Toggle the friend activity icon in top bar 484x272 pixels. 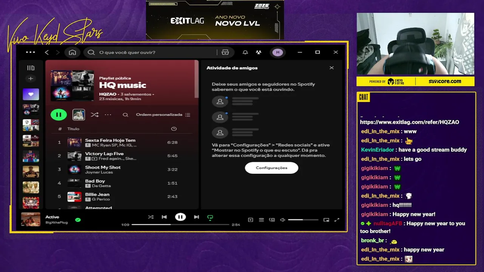[x=259, y=52]
